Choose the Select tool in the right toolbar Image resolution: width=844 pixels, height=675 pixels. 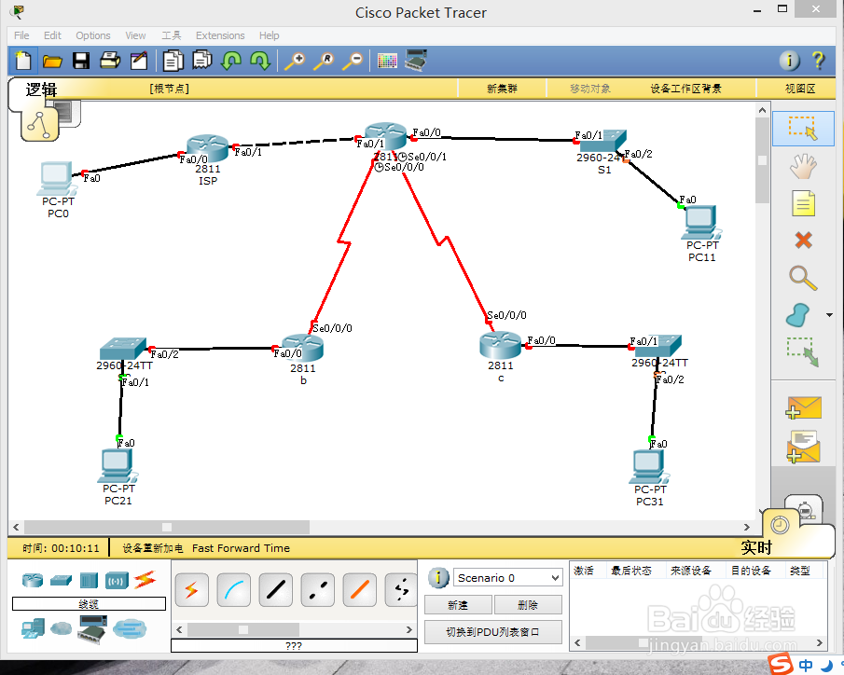click(803, 129)
